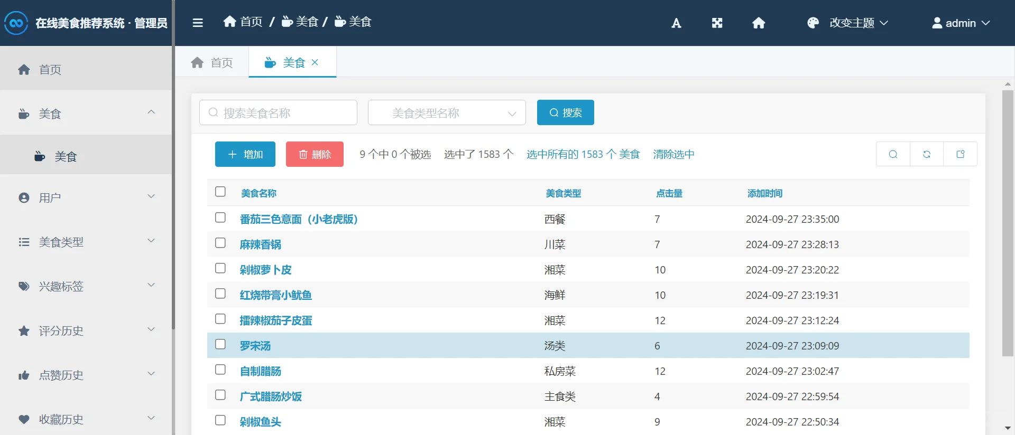Check the 剁椒萝卜皮 row checkbox

[220, 268]
